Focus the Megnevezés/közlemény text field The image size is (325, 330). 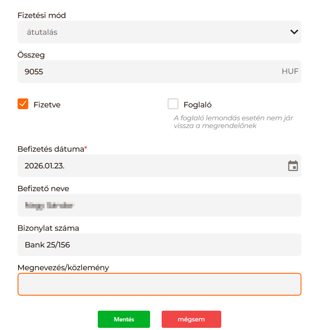pyautogui.click(x=159, y=284)
